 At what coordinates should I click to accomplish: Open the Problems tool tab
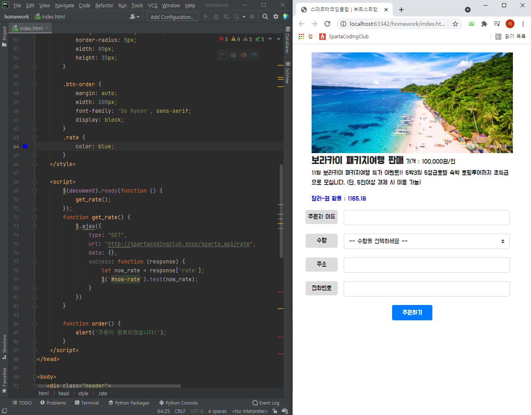click(53, 403)
